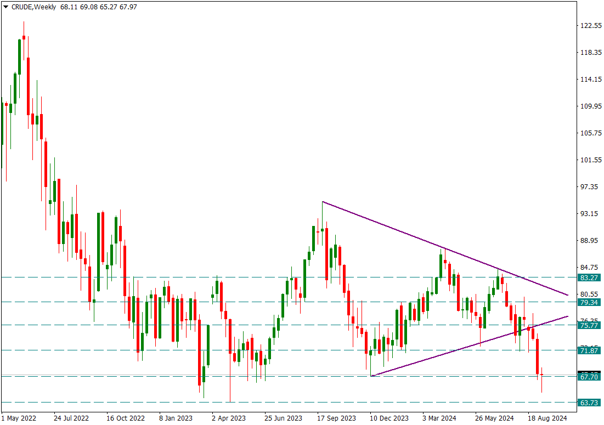Click the 75.77 horizontal level price tag

tap(589, 325)
